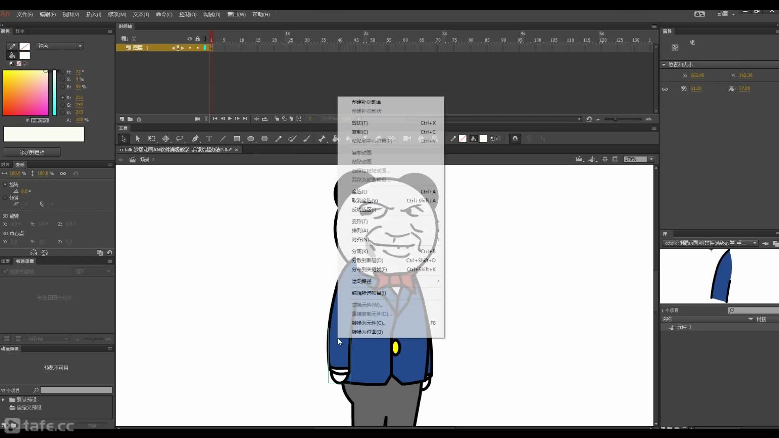Enable onion skin in timeline
The width and height of the screenshot is (779, 438).
coord(277,119)
